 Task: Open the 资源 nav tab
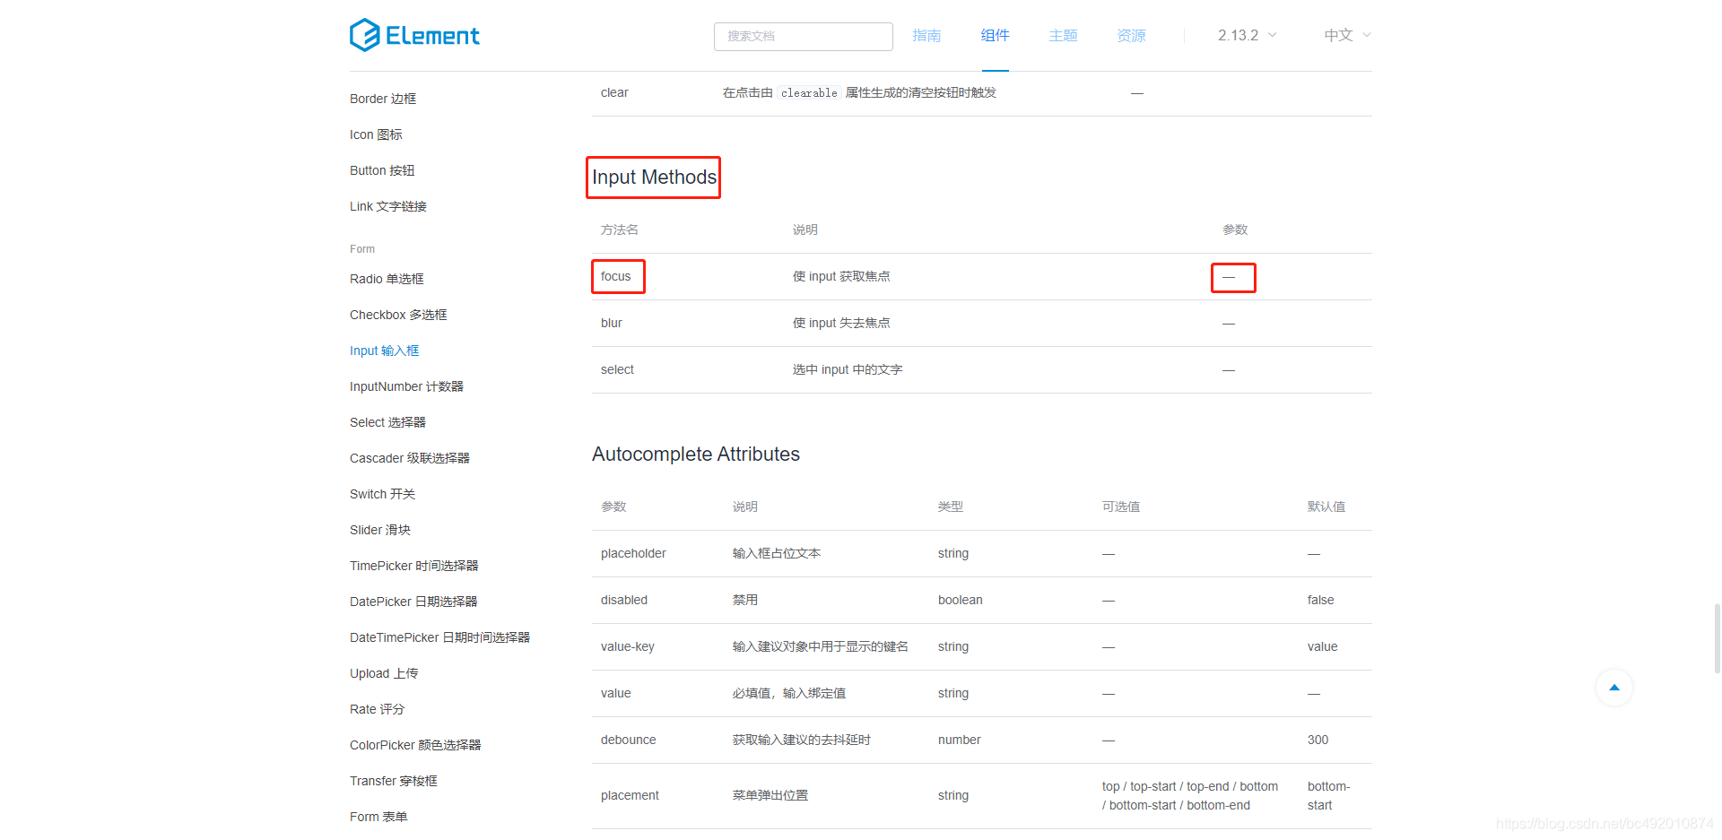coord(1131,35)
